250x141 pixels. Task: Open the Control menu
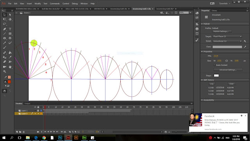coord(66,4)
